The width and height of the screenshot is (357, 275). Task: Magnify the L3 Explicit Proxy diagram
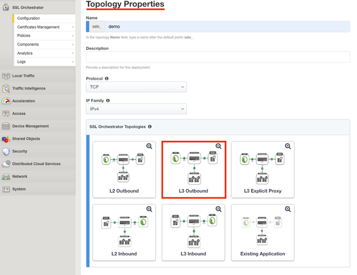point(287,146)
